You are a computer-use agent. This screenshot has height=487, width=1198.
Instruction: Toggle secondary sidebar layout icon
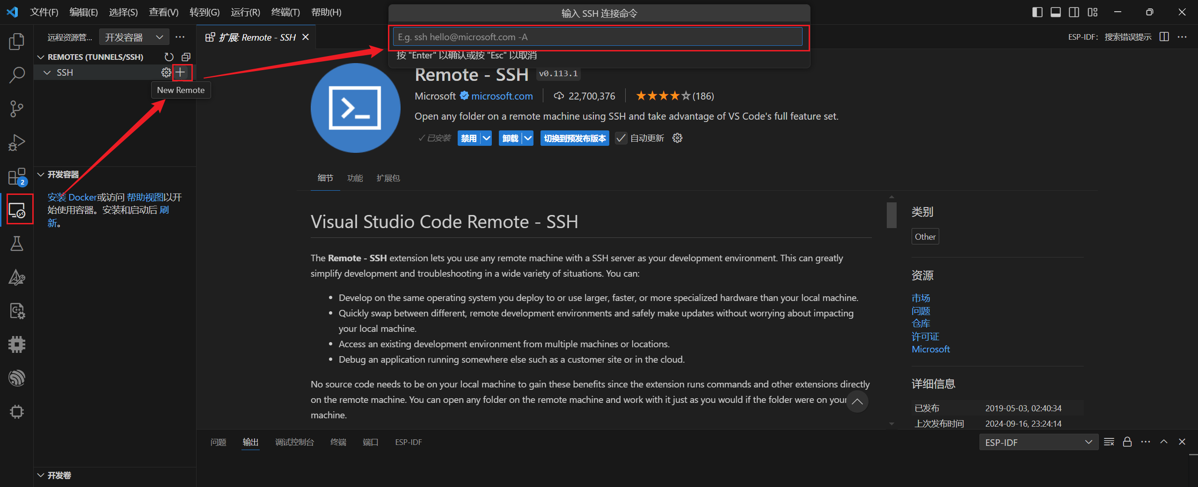[1074, 12]
